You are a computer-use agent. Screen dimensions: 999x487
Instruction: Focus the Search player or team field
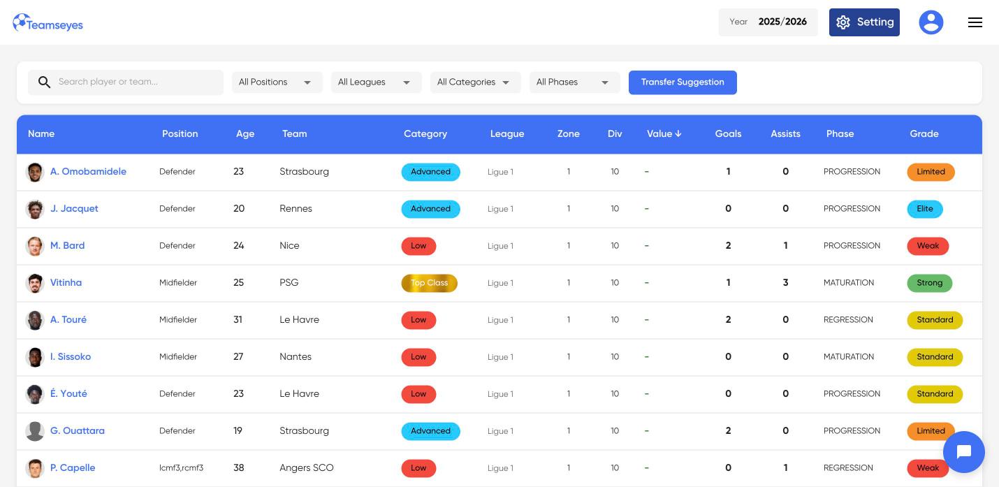[126, 82]
